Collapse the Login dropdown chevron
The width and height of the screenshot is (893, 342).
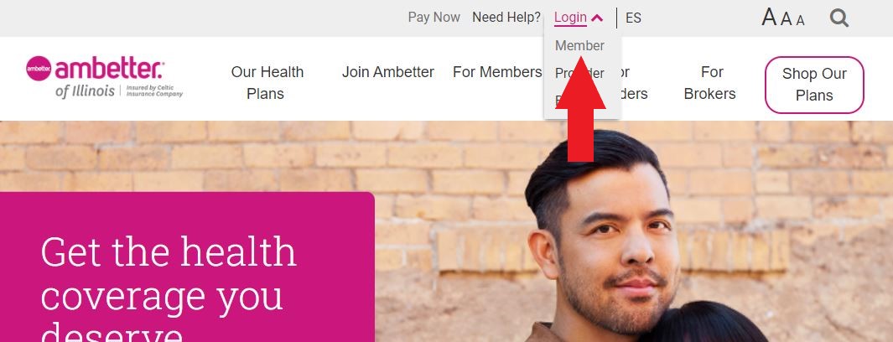(x=597, y=18)
